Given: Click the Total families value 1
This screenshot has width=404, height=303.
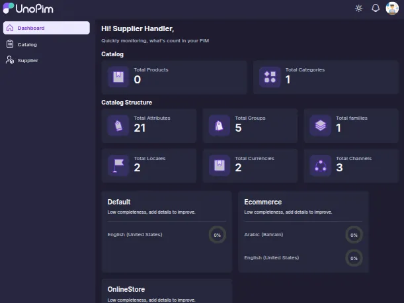Looking at the screenshot, I should [x=339, y=128].
